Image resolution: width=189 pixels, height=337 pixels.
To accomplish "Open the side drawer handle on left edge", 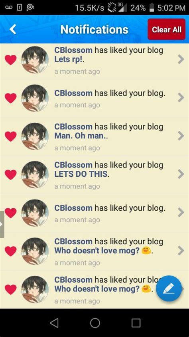I will pyautogui.click(x=2, y=224).
